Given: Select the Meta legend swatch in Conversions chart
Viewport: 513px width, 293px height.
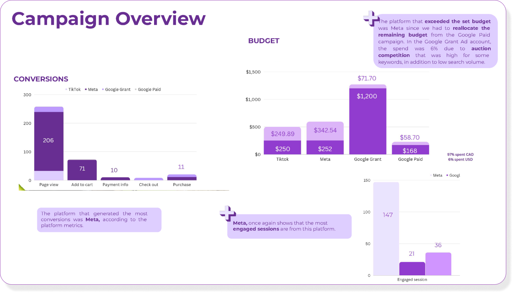Looking at the screenshot, I should tap(86, 90).
